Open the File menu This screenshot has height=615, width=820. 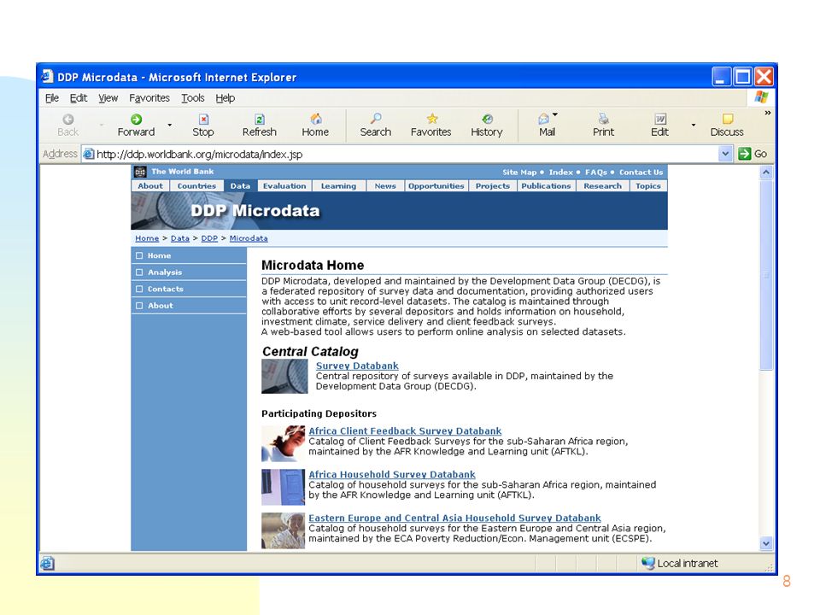tap(52, 97)
